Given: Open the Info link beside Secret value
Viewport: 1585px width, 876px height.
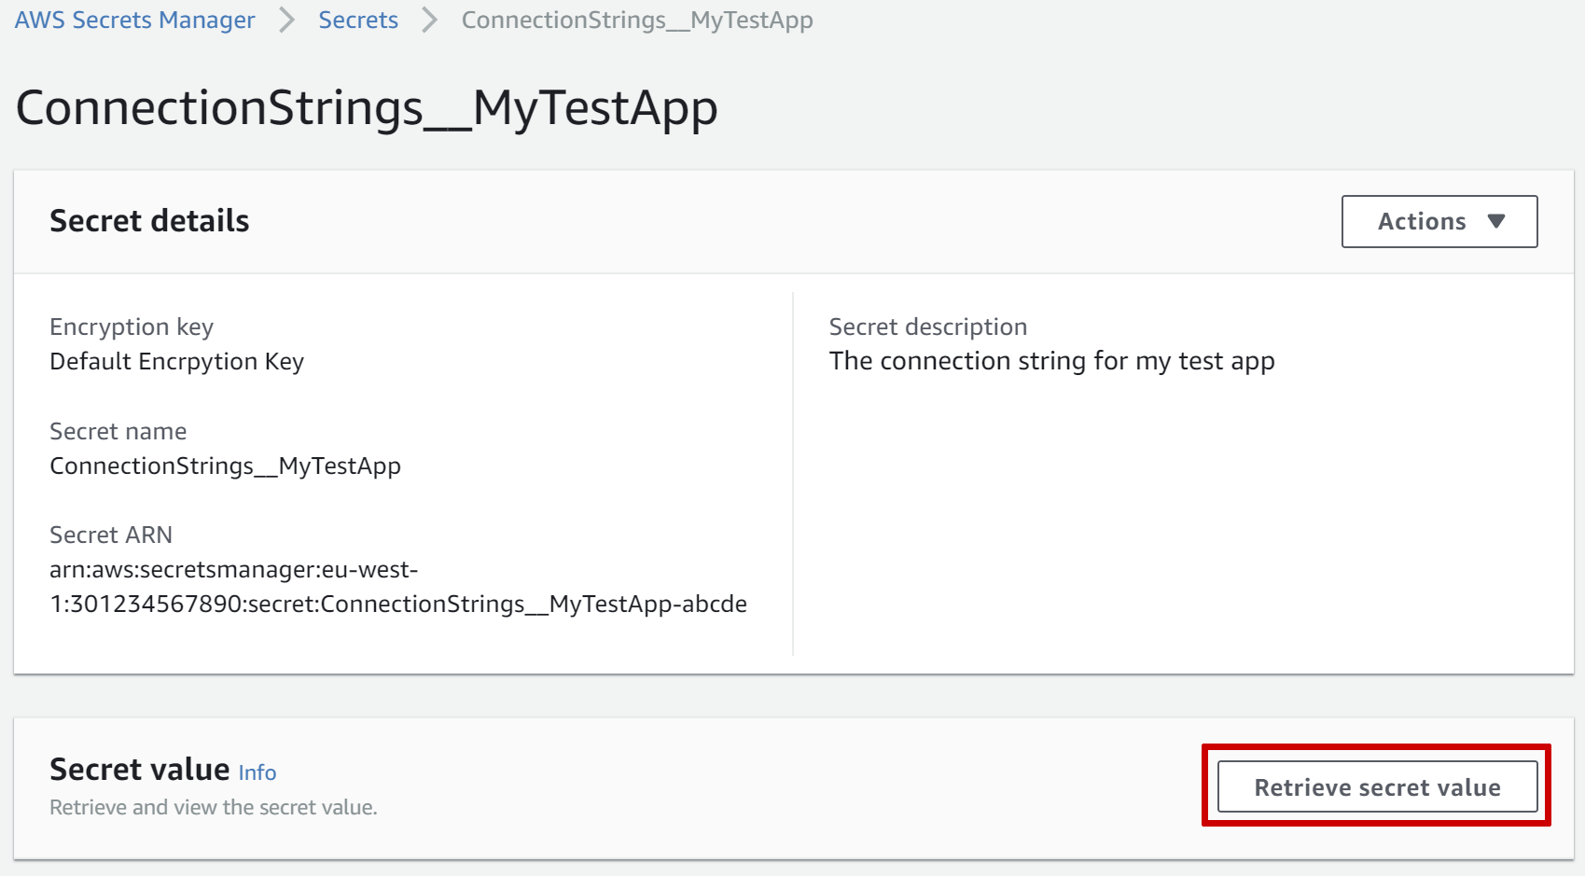Looking at the screenshot, I should tap(257, 772).
